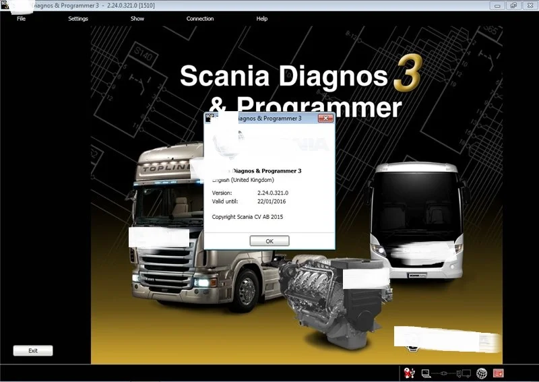The height and width of the screenshot is (382, 539).
Task: Open the Connection menu
Action: pyautogui.click(x=199, y=19)
